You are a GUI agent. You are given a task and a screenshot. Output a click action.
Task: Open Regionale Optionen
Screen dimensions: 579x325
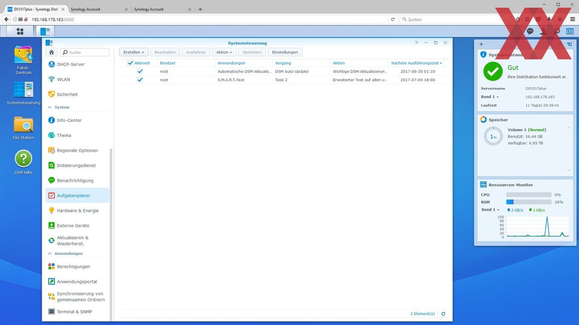tap(77, 150)
